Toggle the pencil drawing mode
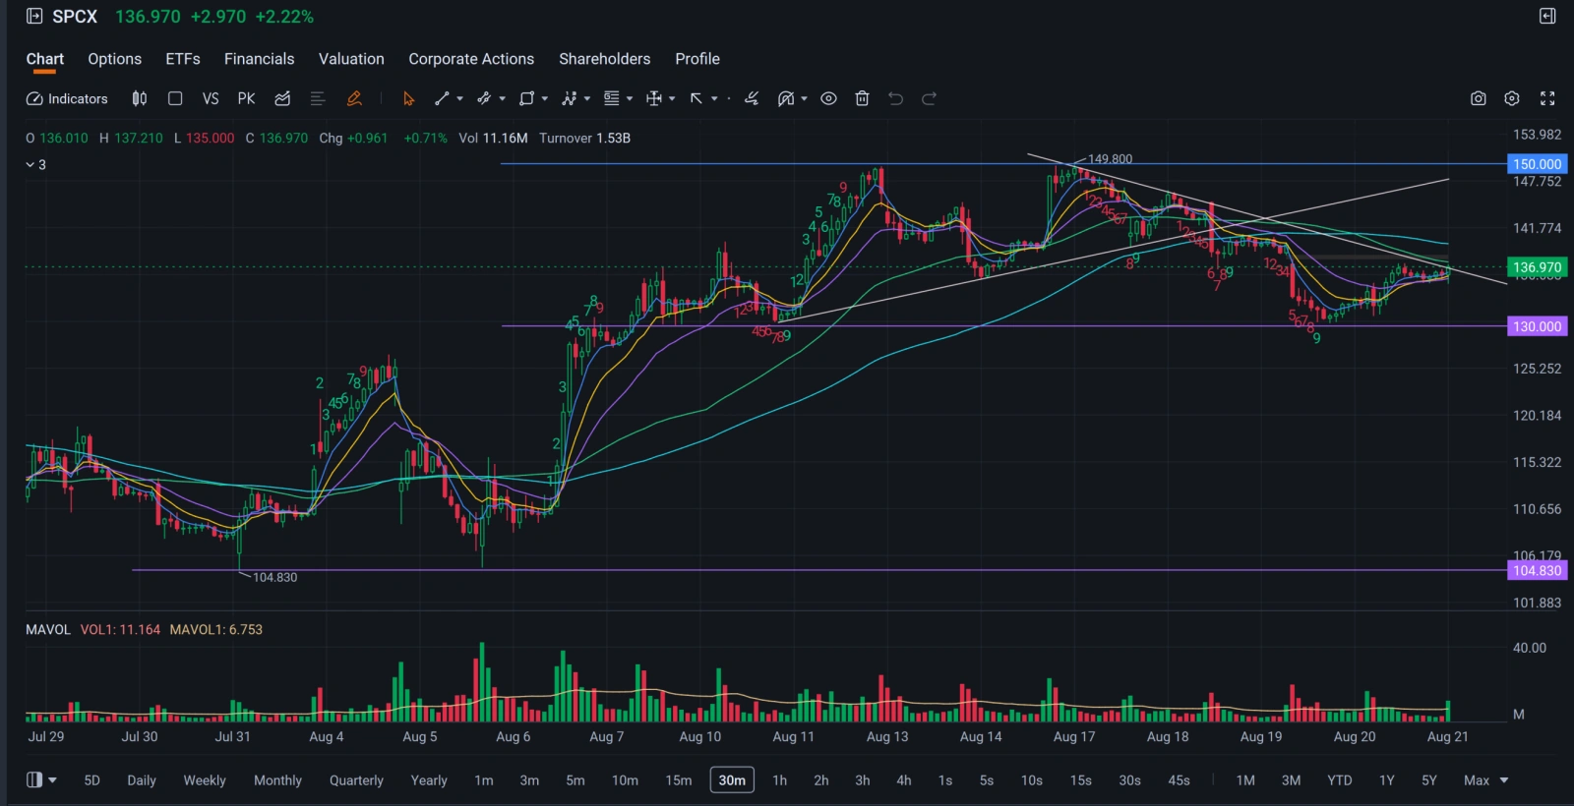The image size is (1574, 806). pyautogui.click(x=354, y=98)
